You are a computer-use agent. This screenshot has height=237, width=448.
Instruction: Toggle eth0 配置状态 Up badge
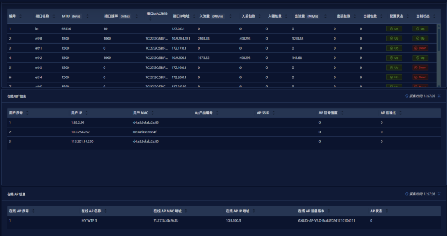(x=394, y=38)
